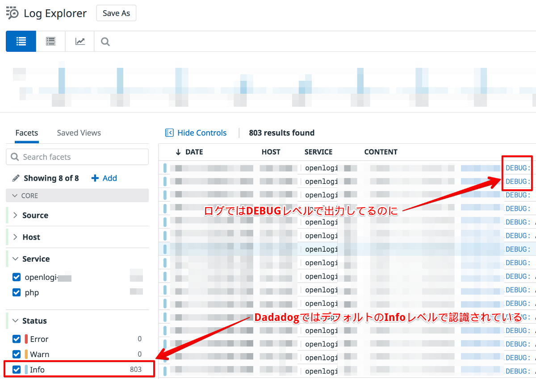Uncheck the Warn status checkbox
The image size is (536, 379).
tap(17, 354)
